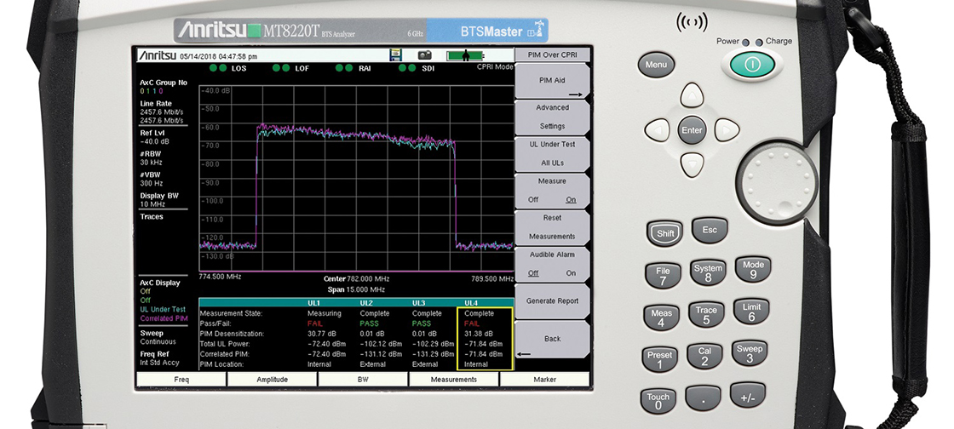Select the highlighted UL4 results column
This screenshot has height=429, width=954.
pyautogui.click(x=485, y=339)
